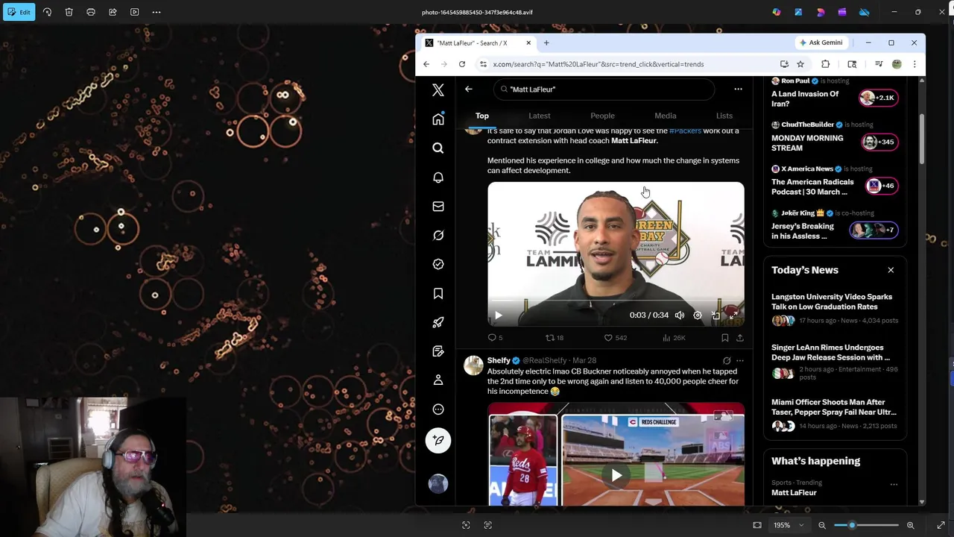Click the Chrome address bar URL
The image size is (954, 537).
pos(598,64)
